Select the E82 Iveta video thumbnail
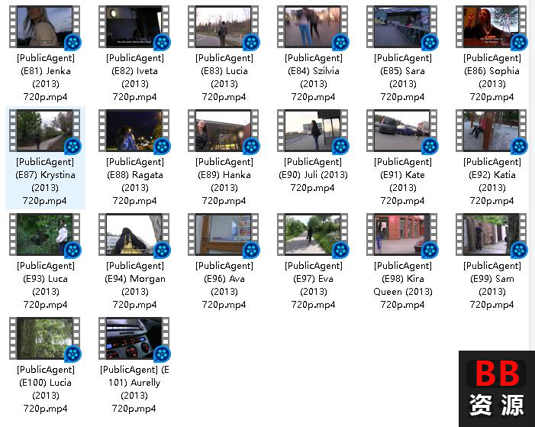Viewport: 535px width, 427px height. (x=134, y=27)
